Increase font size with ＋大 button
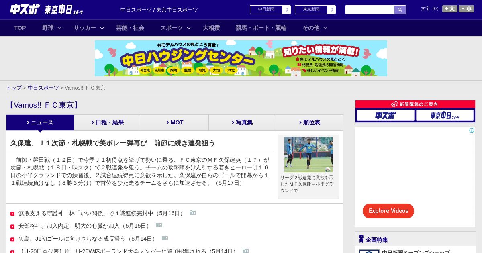This screenshot has height=253, width=482. (x=449, y=9)
